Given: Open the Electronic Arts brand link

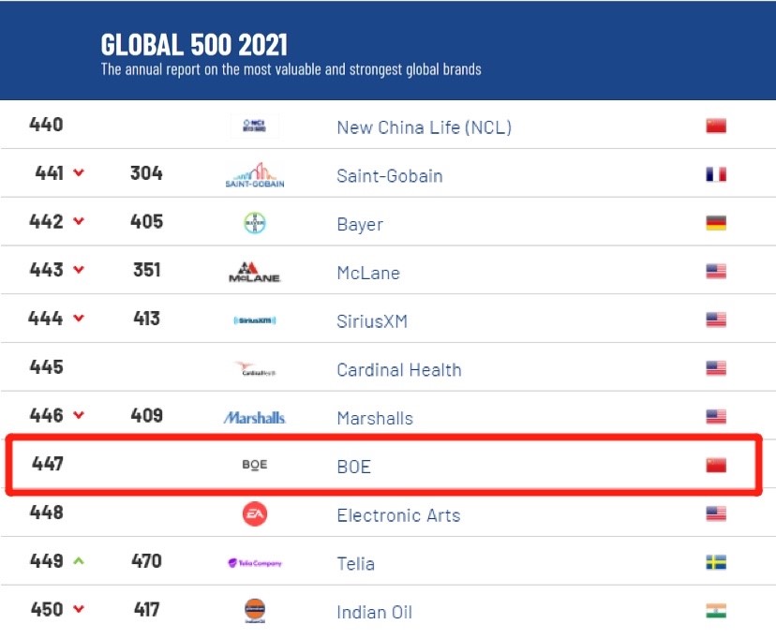Looking at the screenshot, I should (398, 515).
